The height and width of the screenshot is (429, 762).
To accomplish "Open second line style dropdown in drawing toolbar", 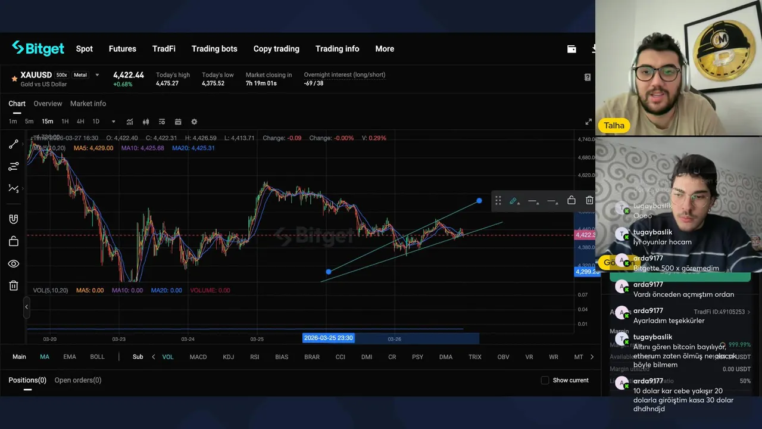I will pyautogui.click(x=552, y=201).
